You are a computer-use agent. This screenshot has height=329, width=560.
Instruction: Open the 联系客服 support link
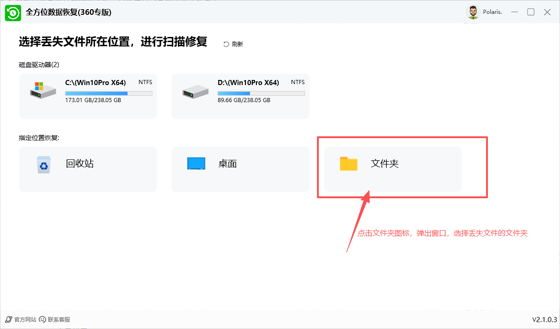pyautogui.click(x=59, y=319)
